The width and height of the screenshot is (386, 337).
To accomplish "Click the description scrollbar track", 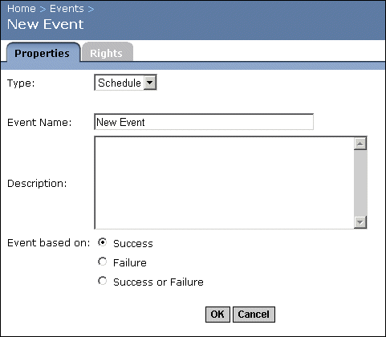I will [x=360, y=183].
